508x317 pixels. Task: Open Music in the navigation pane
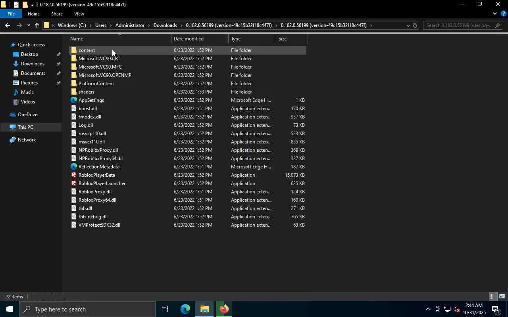(27, 92)
